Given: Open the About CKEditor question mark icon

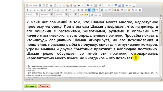Looking at the screenshot, I should 100,15.
